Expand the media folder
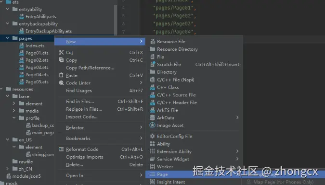The width and height of the screenshot is (325, 185). 14,111
